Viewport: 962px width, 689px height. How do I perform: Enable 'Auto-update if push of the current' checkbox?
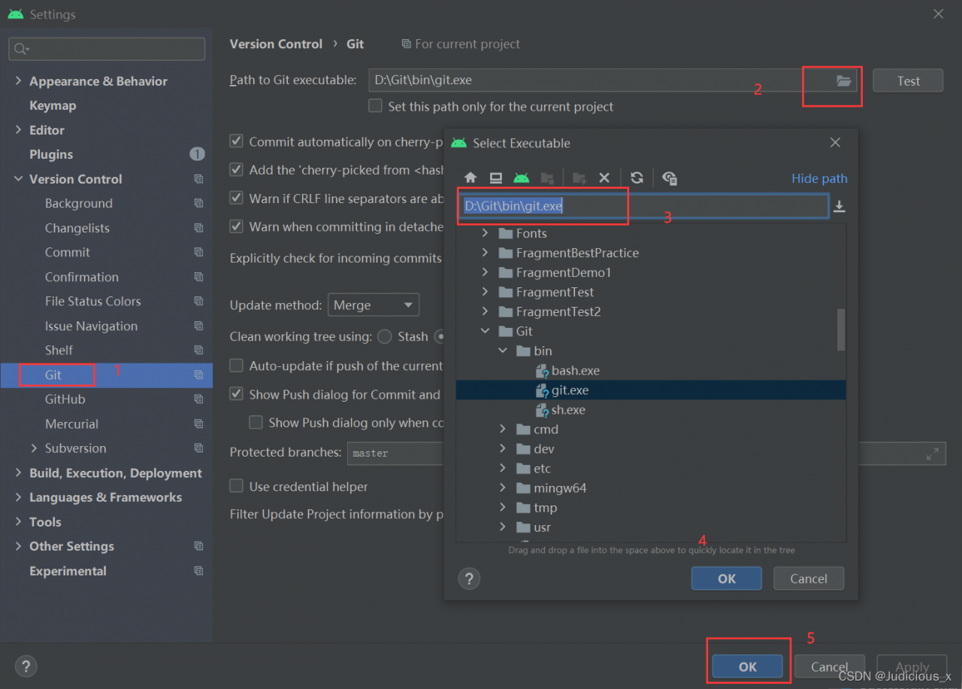[x=236, y=366]
